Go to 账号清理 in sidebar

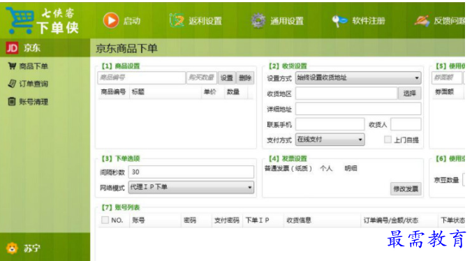click(34, 102)
